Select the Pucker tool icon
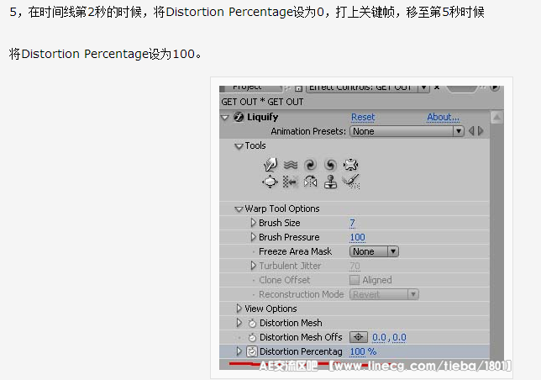The height and width of the screenshot is (380, 541). [x=350, y=165]
